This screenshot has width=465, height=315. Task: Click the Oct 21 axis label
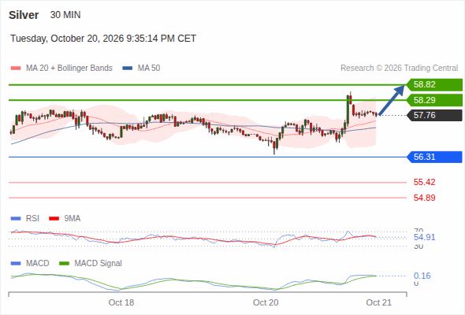(379, 302)
